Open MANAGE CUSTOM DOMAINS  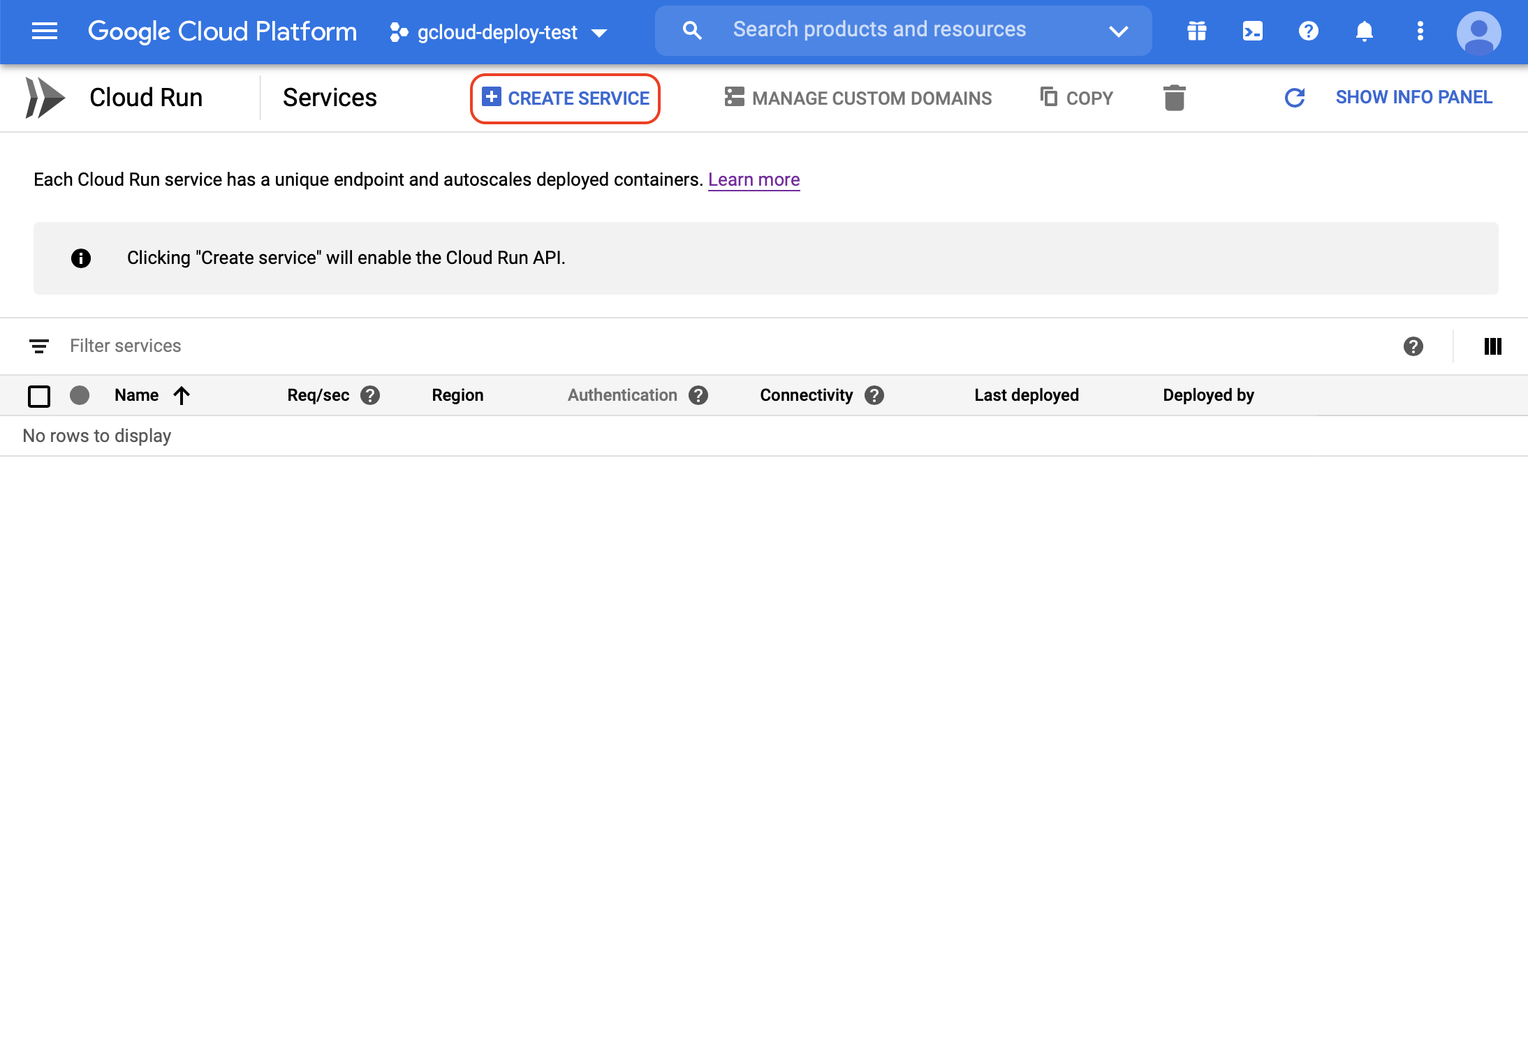pos(858,98)
